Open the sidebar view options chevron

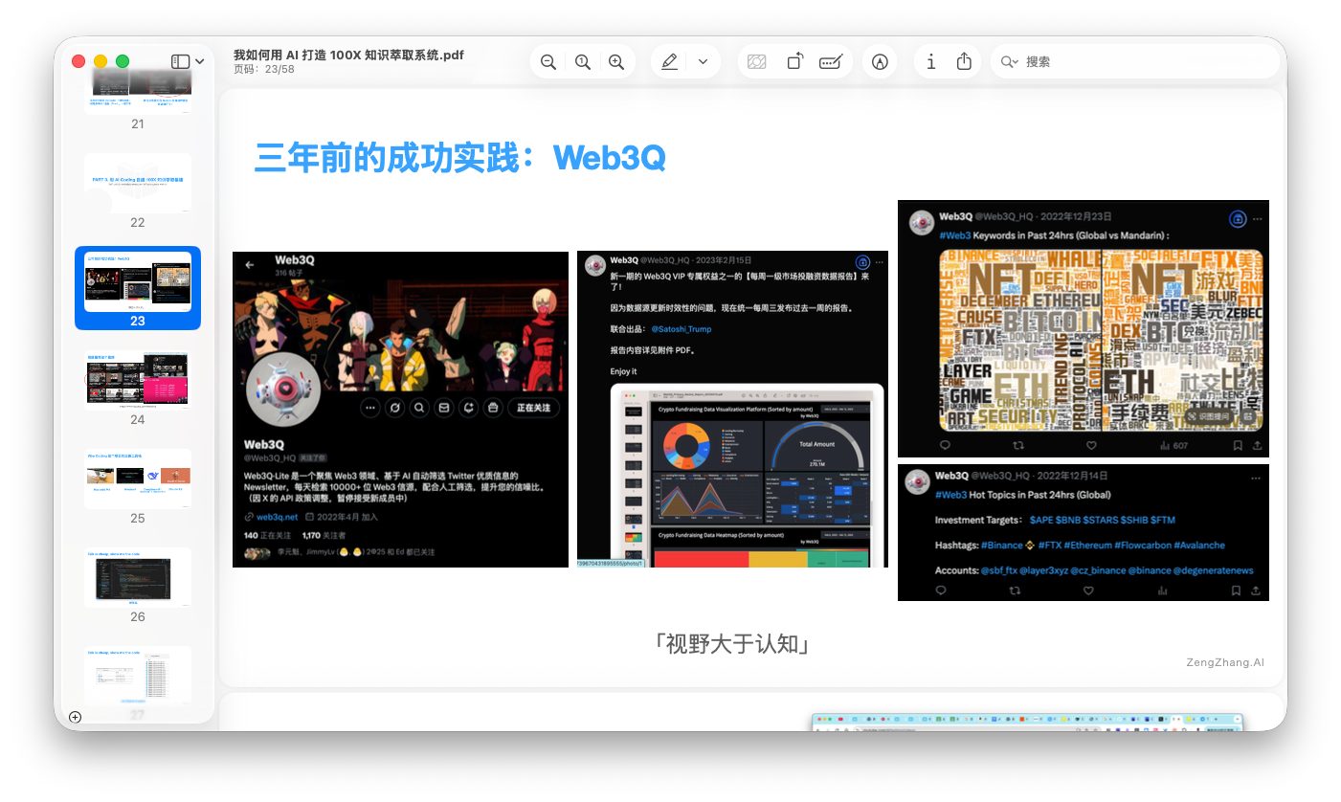pyautogui.click(x=199, y=61)
